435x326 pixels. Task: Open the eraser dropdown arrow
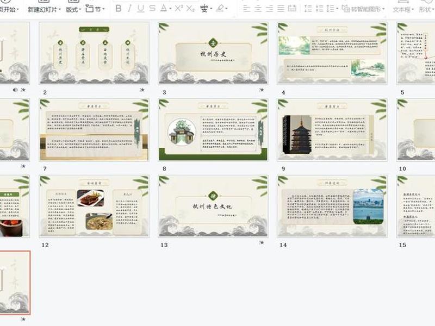(227, 9)
